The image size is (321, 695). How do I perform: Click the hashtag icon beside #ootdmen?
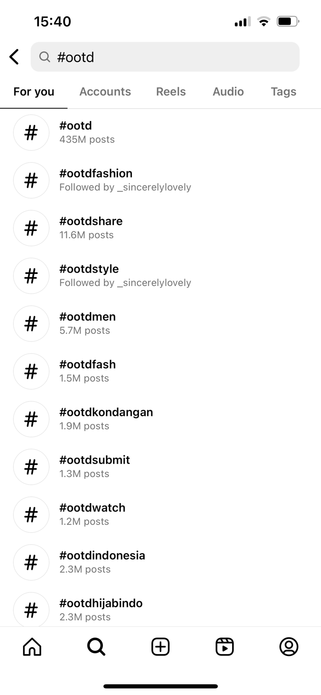pos(31,323)
